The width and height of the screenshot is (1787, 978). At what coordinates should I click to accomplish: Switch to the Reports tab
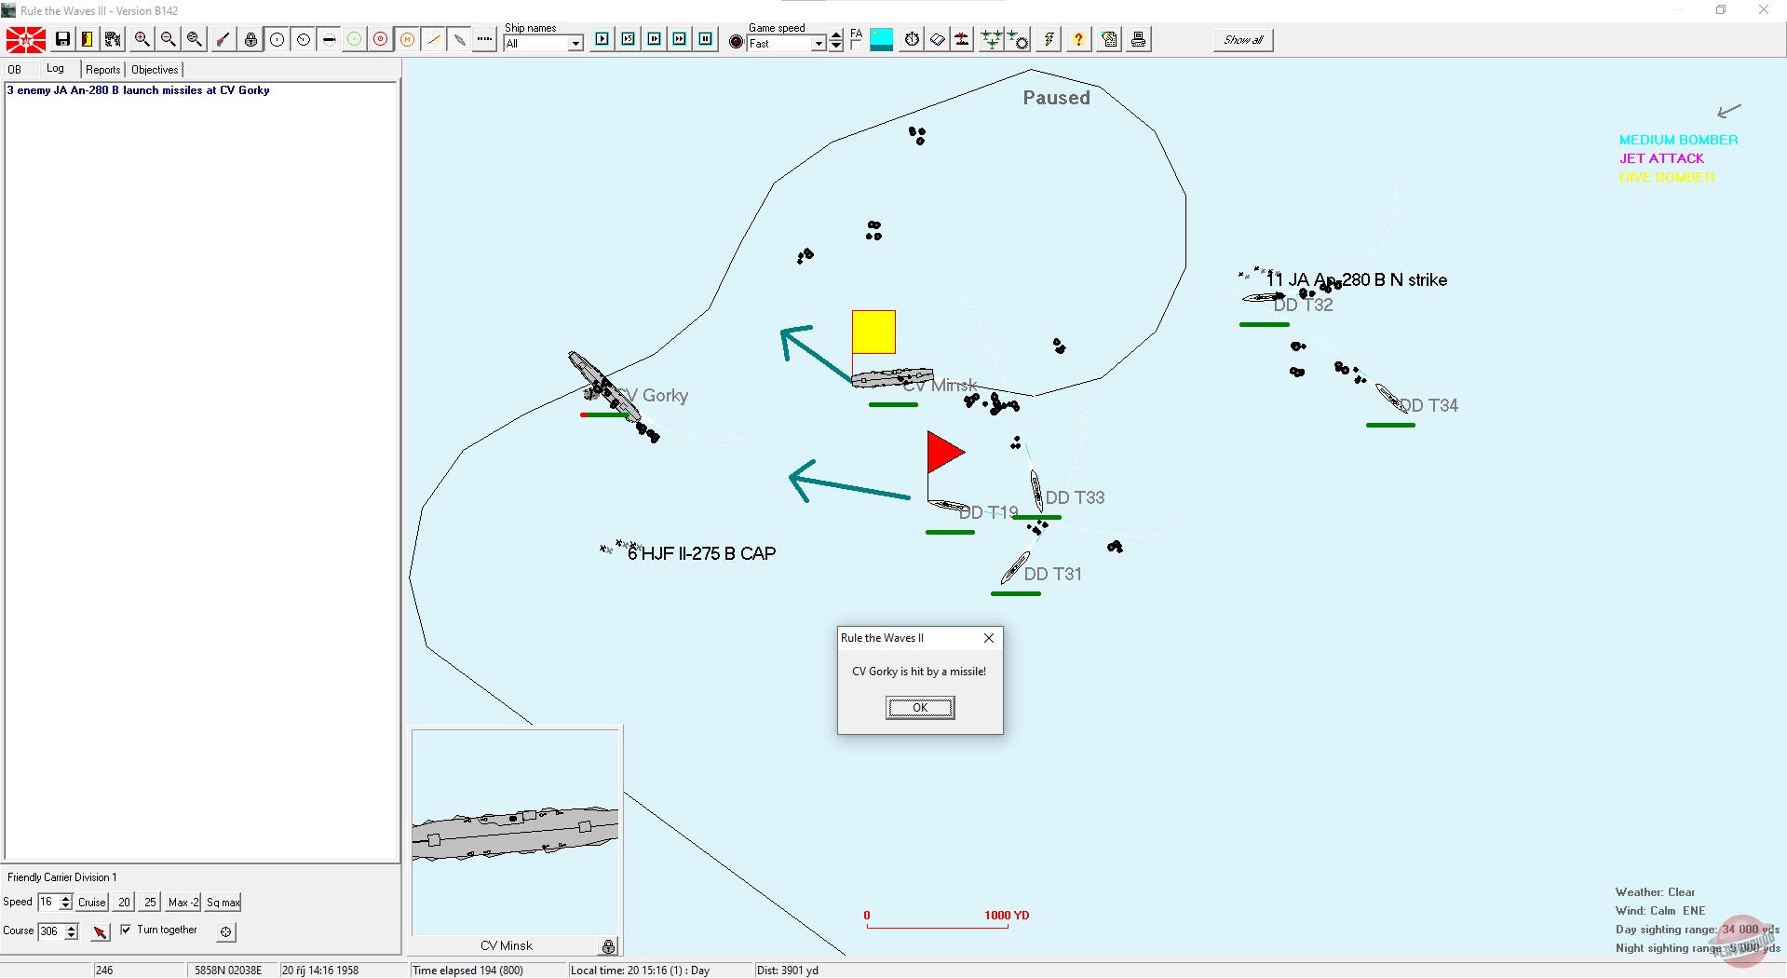click(x=102, y=70)
